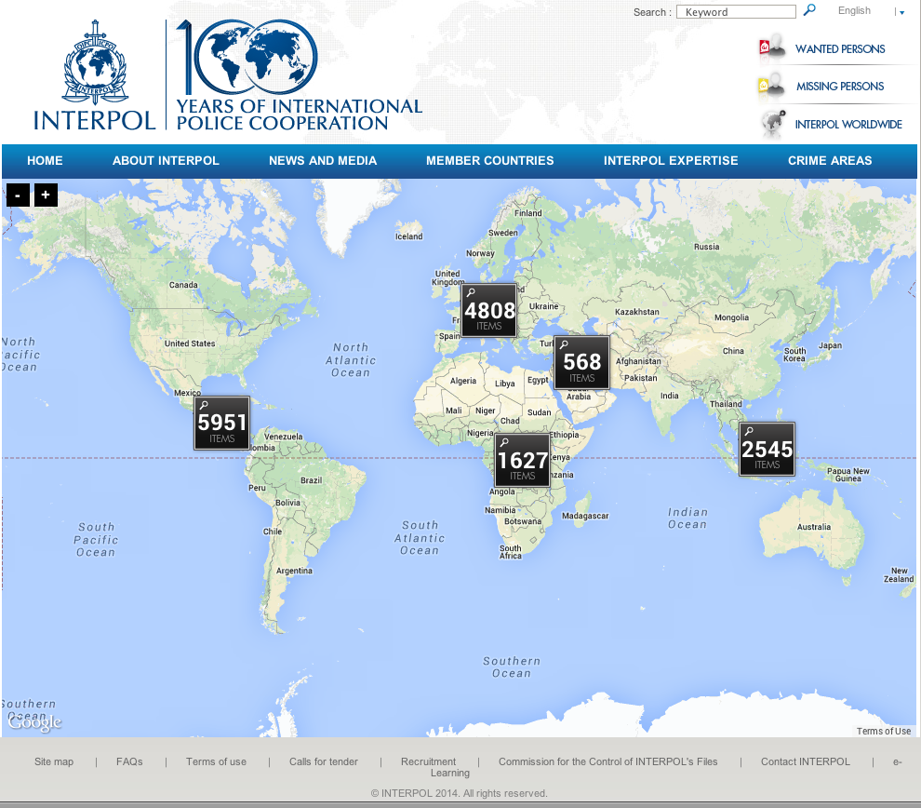Open the Calls for tender link
This screenshot has width=921, height=808.
coord(323,761)
